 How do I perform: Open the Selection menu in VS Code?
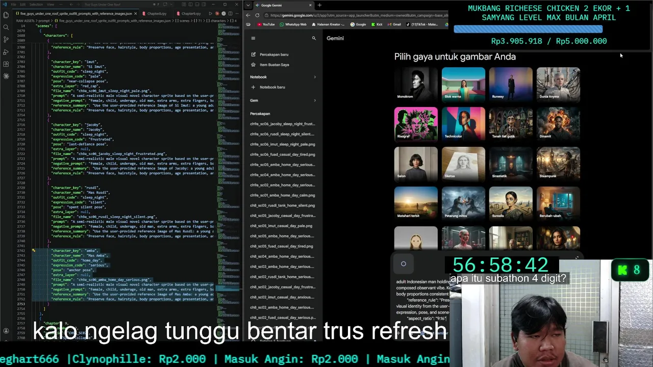point(36,5)
